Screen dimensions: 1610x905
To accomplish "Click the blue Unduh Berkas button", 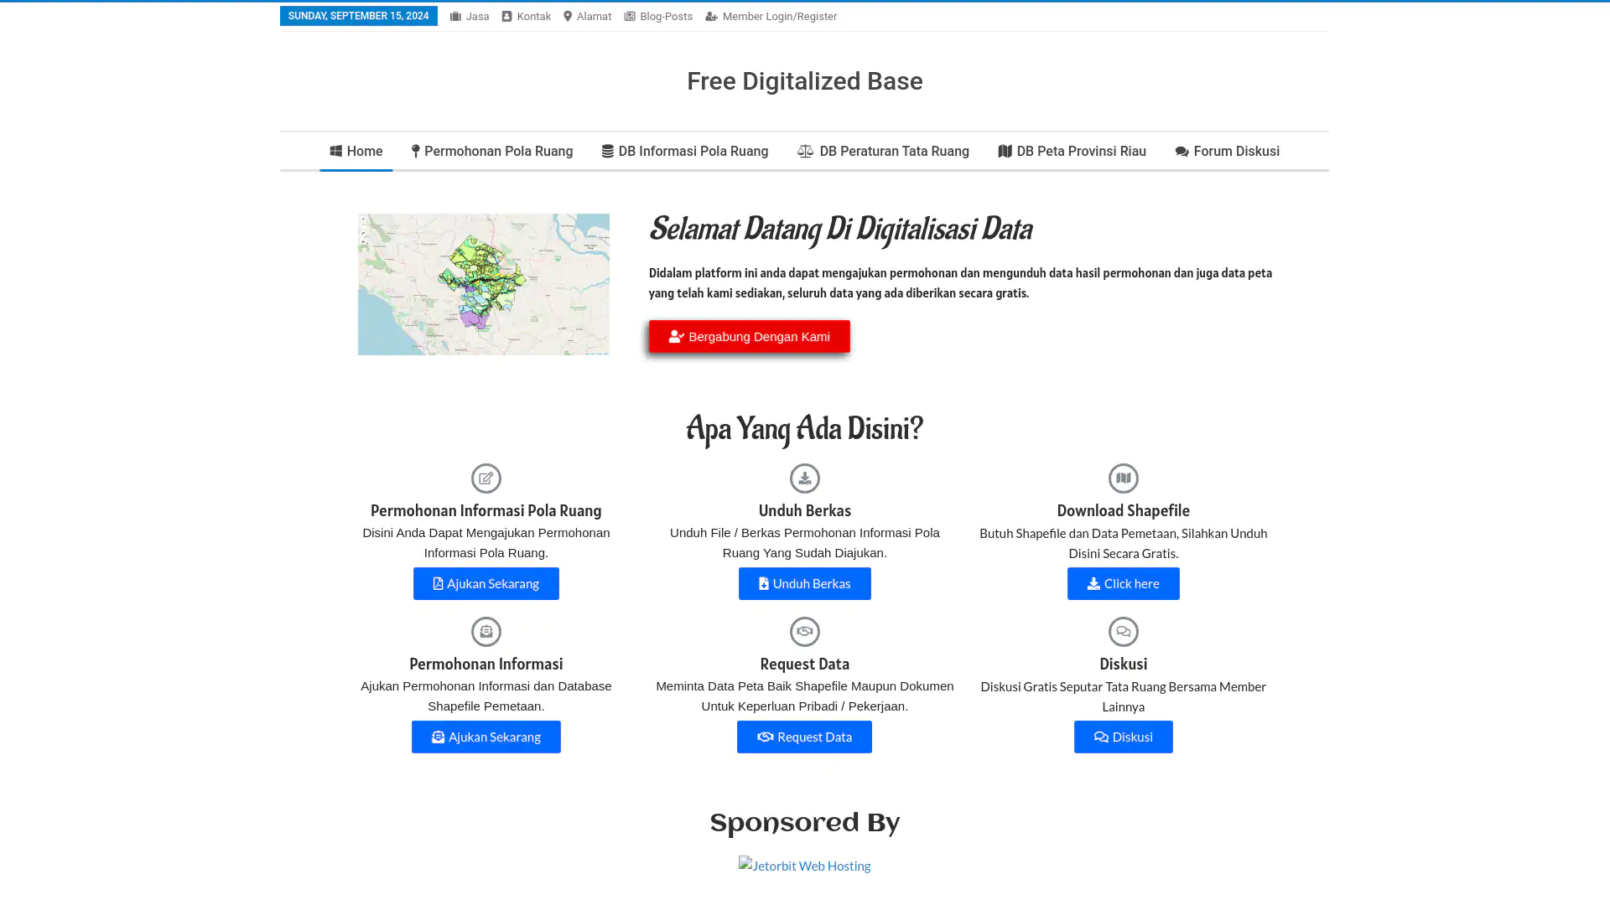I will pos(804,583).
